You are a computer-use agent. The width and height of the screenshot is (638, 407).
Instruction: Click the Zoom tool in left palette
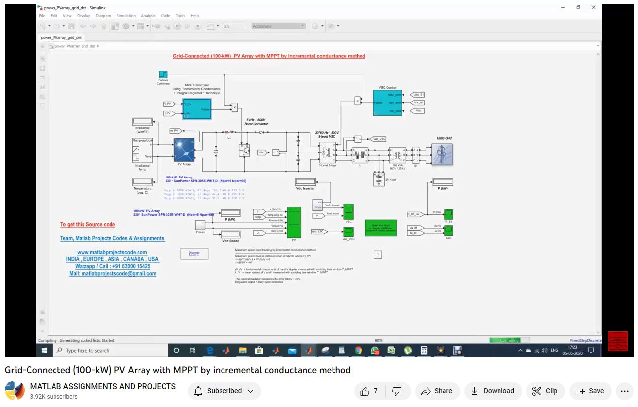(x=43, y=58)
